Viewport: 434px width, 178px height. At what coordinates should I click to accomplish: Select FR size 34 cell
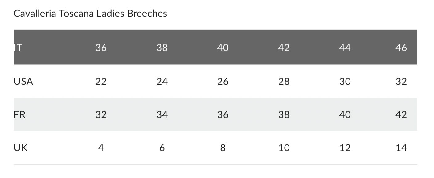point(162,115)
